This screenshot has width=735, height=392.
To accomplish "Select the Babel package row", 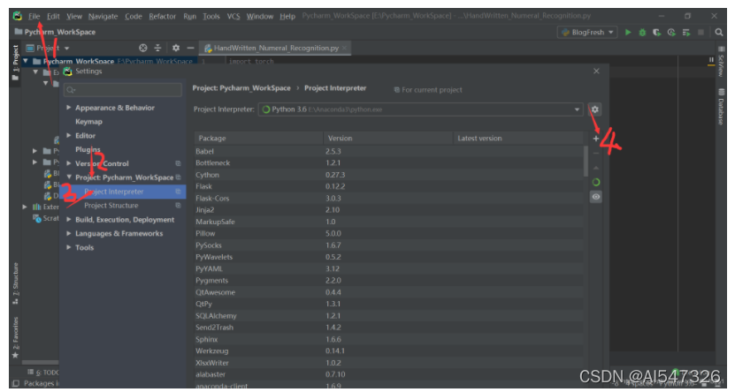I will pos(388,152).
